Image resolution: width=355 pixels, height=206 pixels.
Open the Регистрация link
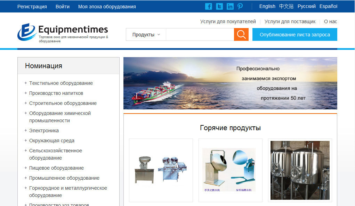pos(32,7)
